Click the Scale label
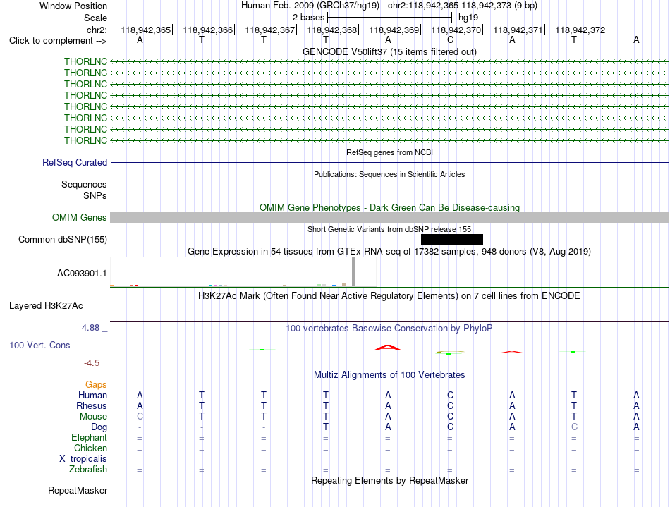Viewport: 670px width, 507px height. click(95, 18)
